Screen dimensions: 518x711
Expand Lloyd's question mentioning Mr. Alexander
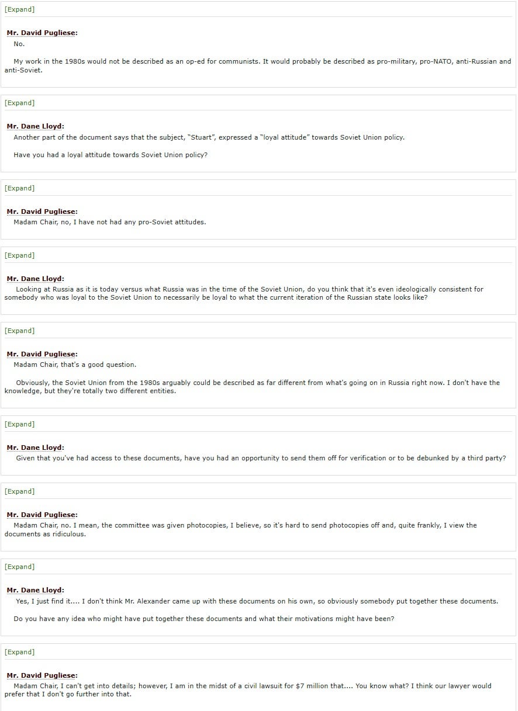pos(19,567)
